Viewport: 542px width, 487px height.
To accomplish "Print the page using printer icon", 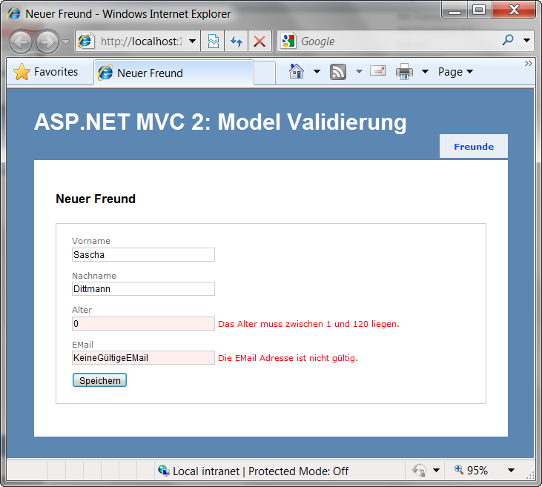I will tap(404, 72).
